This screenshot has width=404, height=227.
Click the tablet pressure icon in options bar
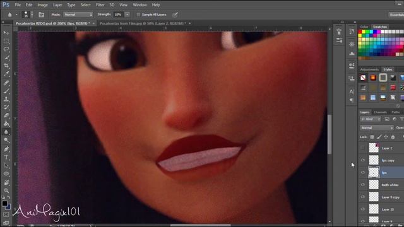pos(175,15)
